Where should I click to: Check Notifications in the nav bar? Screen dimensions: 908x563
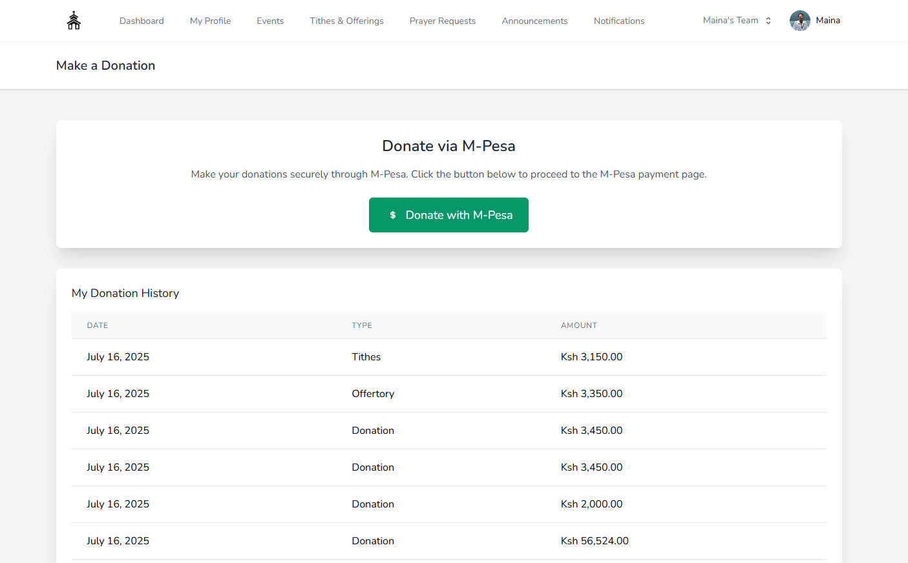[x=619, y=21]
